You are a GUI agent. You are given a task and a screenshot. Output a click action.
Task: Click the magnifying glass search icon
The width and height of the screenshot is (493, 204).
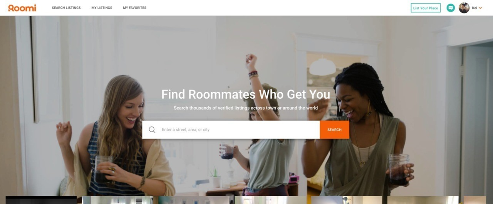[x=152, y=130]
